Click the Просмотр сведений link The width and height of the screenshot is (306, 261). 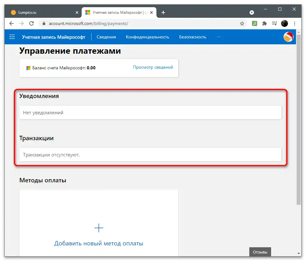pyautogui.click(x=153, y=67)
